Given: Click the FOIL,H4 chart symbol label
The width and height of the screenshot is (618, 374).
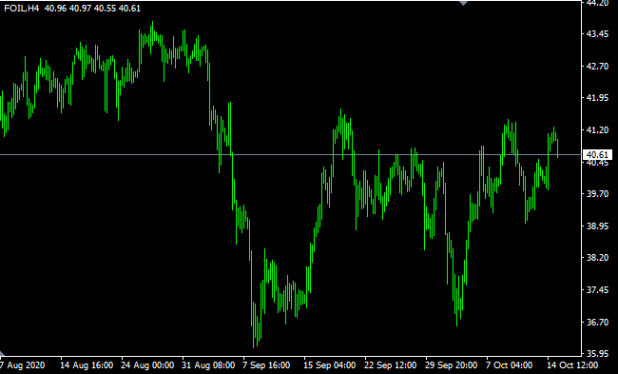Looking at the screenshot, I should 22,9.
